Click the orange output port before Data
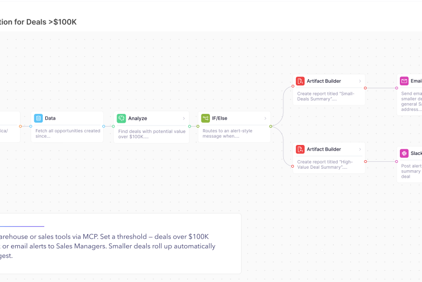This screenshot has width=422, height=282. [x=20, y=127]
